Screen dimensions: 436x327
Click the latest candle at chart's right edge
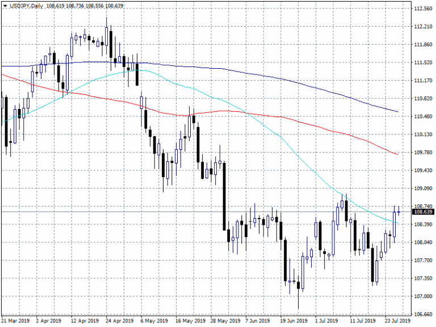pos(399,212)
